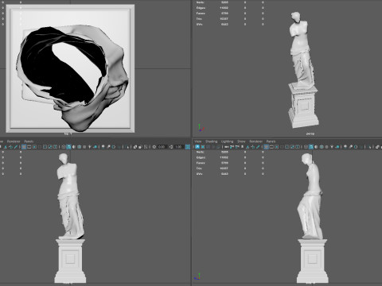The height and width of the screenshot is (286, 382).
Task: Open Panels menu in front view panel
Action: pos(29,141)
